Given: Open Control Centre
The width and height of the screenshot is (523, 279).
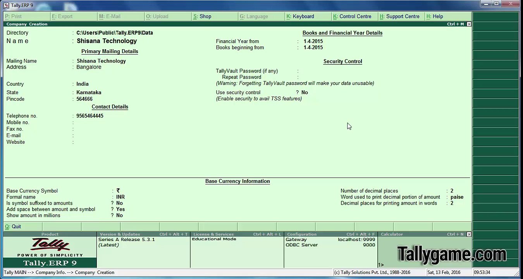Looking at the screenshot, I should pos(355,16).
